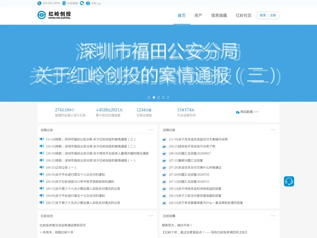Open the 信息披露 navigation tab
The image size is (317, 238).
pyautogui.click(x=219, y=15)
